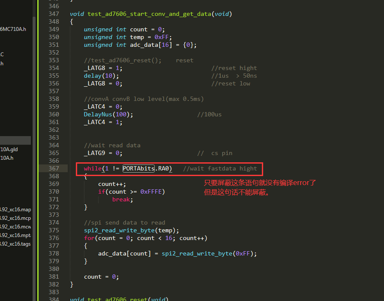Open the xc16.mcp project file
The width and height of the screenshot is (384, 301).
pyautogui.click(x=15, y=218)
